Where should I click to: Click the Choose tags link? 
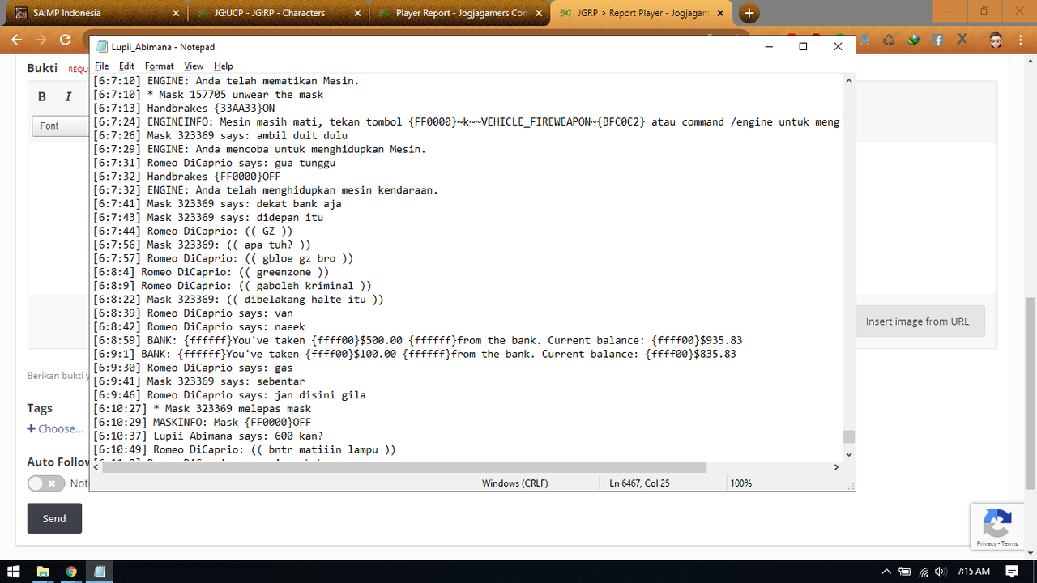pos(55,428)
